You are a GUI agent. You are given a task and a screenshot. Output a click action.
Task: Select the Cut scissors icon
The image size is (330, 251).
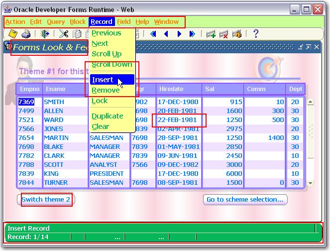pyautogui.click(x=64, y=34)
